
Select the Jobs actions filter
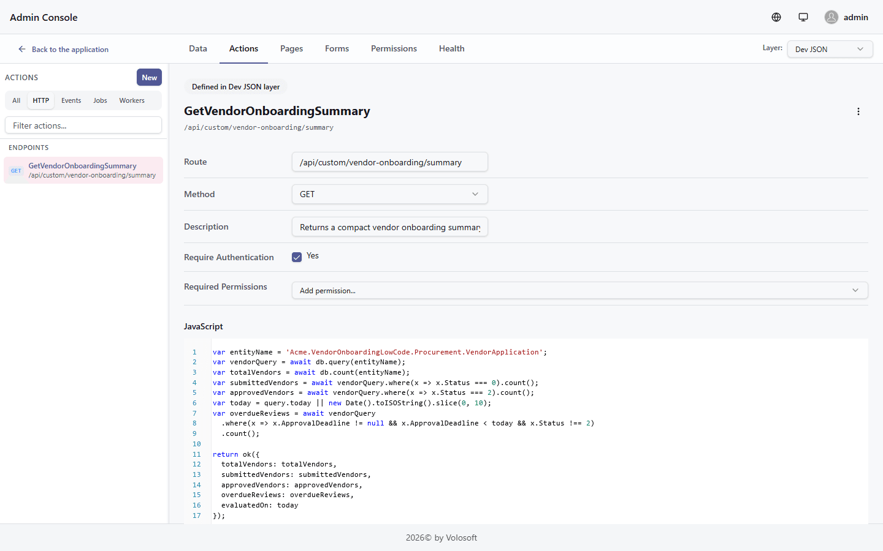[x=100, y=100]
